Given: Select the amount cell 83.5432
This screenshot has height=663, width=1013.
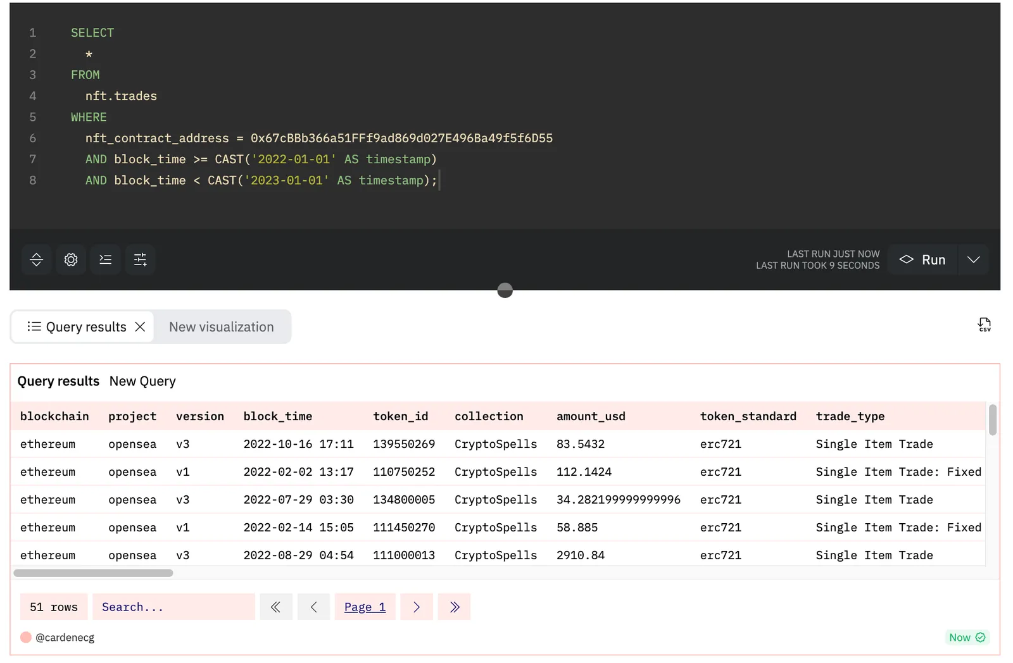Looking at the screenshot, I should (x=581, y=444).
